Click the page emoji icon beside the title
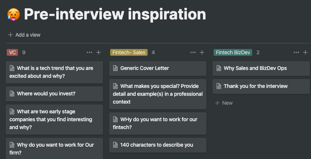Image resolution: width=311 pixels, height=159 pixels. [x=13, y=15]
